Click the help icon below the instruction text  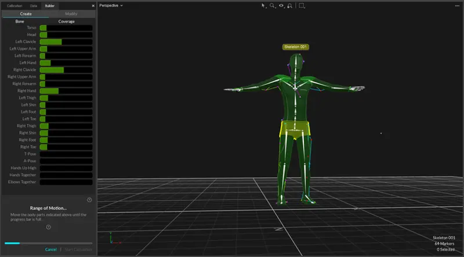[48, 227]
